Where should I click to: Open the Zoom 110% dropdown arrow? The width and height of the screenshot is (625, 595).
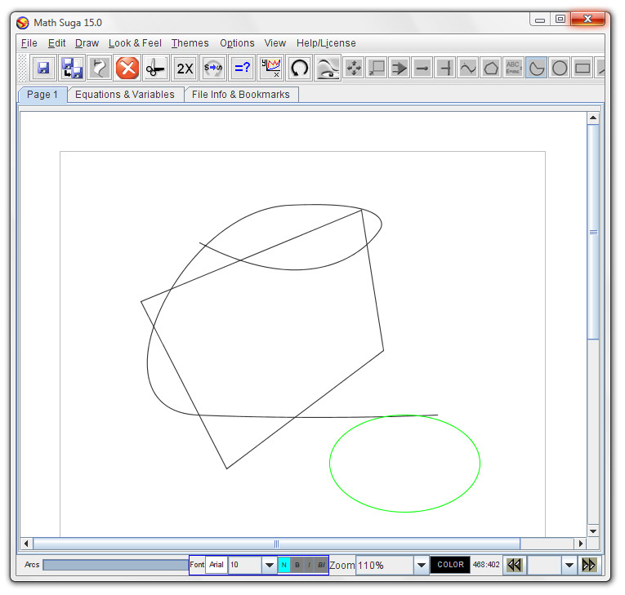(422, 565)
